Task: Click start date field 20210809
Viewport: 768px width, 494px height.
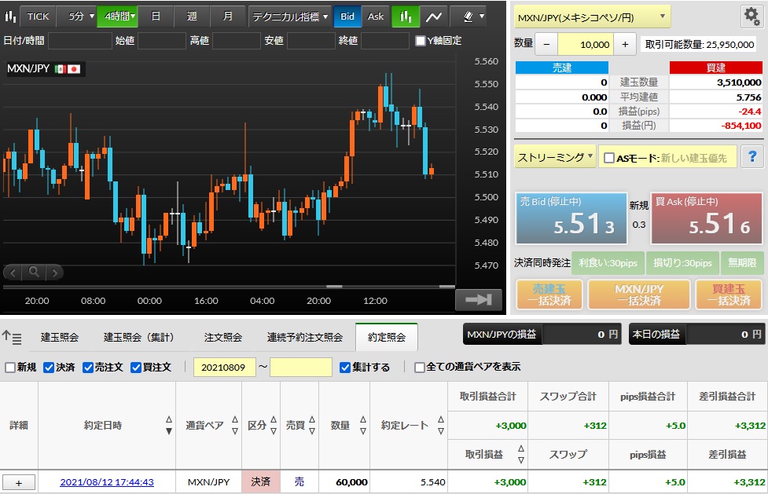Action: (x=225, y=368)
